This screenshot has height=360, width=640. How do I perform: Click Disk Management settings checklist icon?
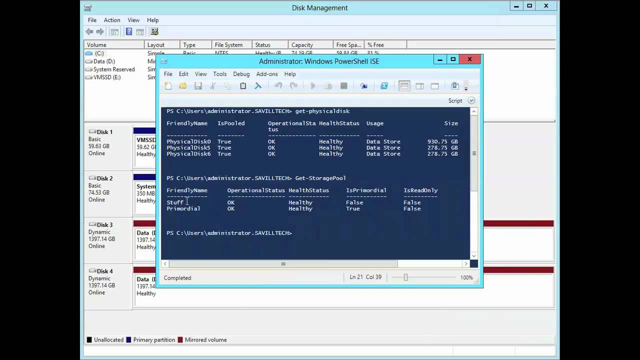[x=154, y=31]
